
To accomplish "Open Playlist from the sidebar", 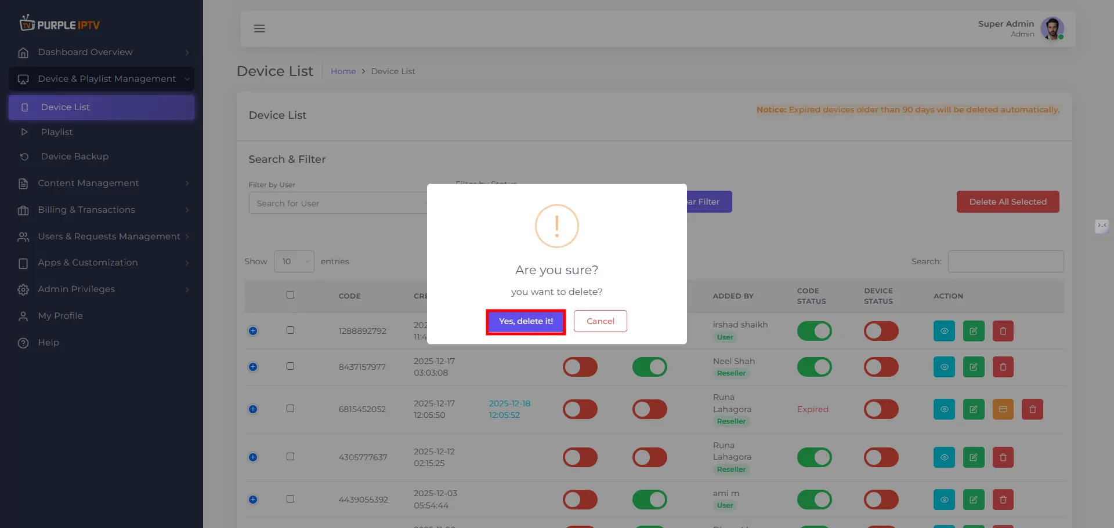I will tap(102, 132).
